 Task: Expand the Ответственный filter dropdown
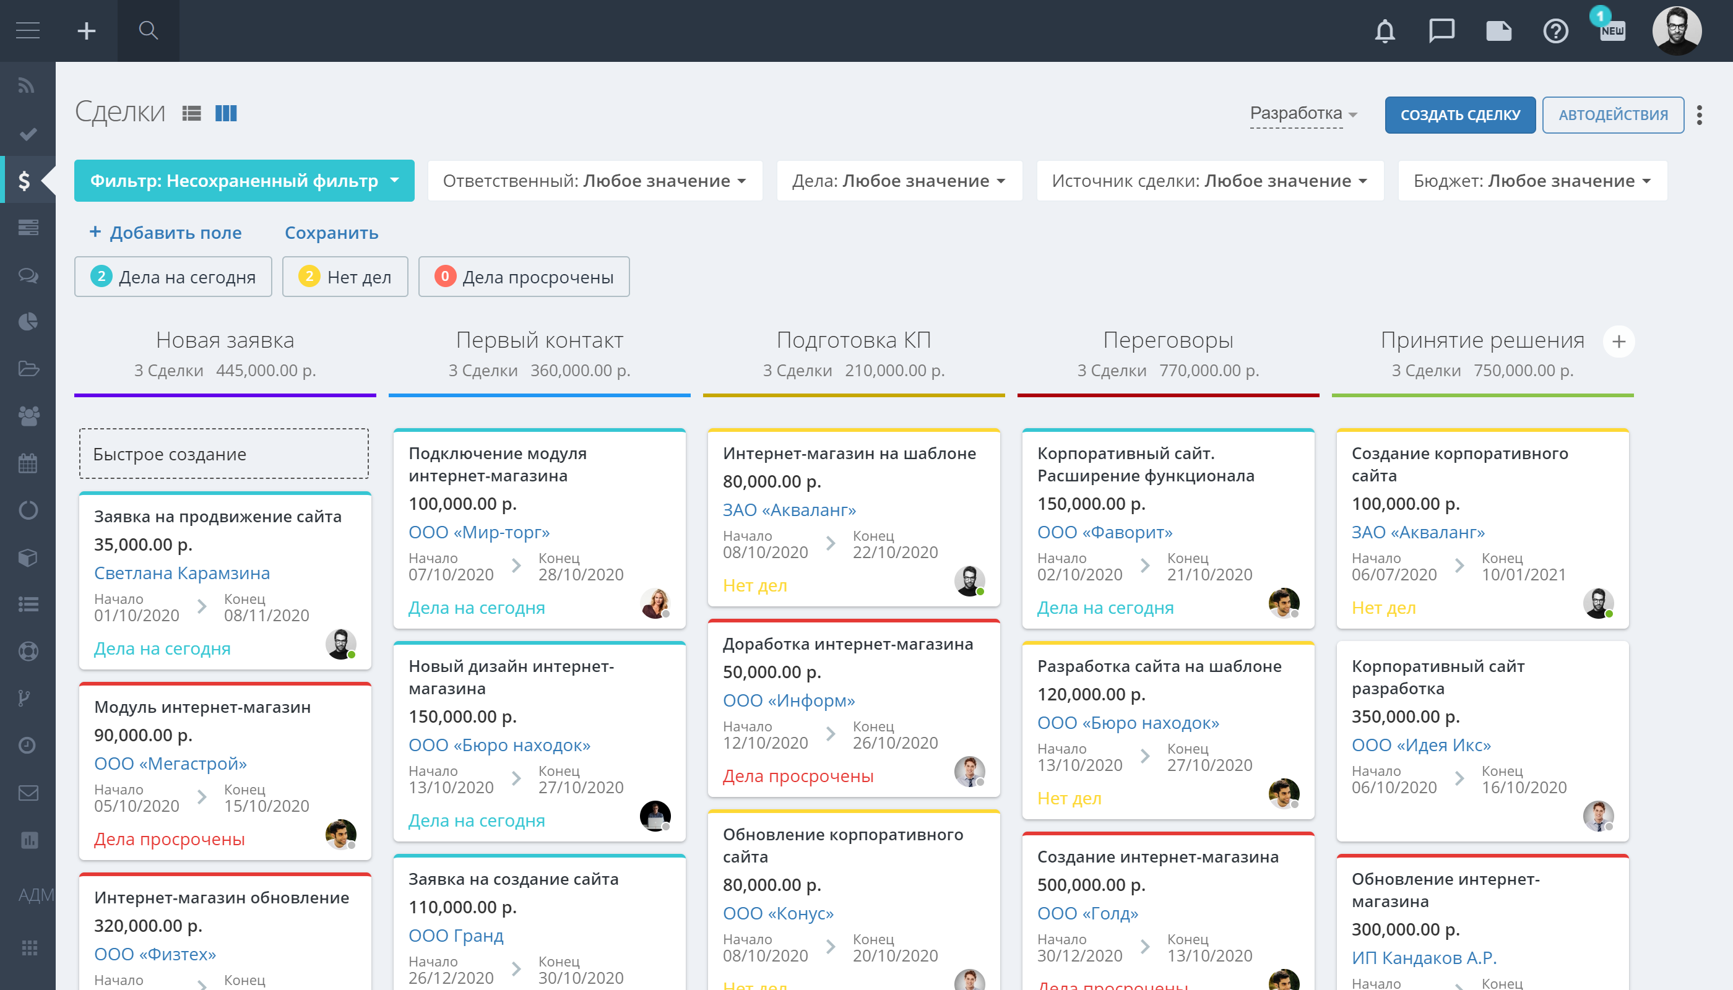[x=594, y=181]
